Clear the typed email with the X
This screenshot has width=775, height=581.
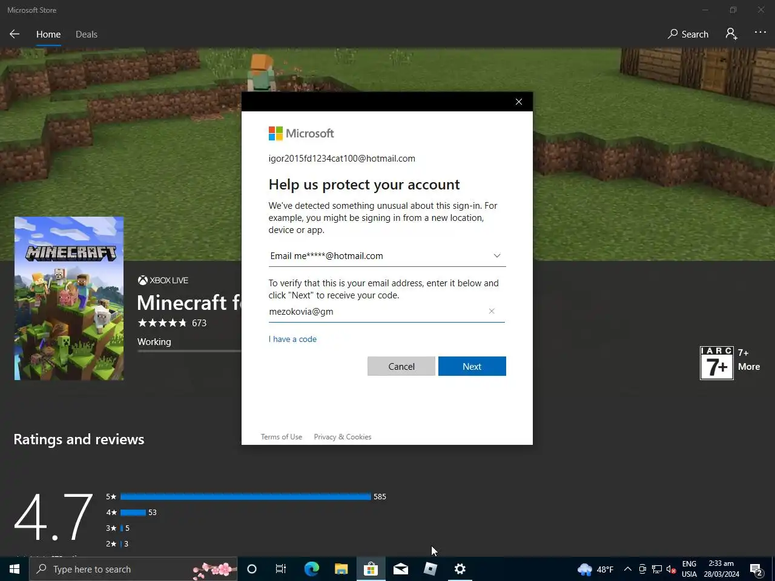(492, 311)
